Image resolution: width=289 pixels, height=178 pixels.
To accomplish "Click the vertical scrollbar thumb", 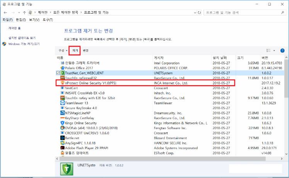I will 286,79.
